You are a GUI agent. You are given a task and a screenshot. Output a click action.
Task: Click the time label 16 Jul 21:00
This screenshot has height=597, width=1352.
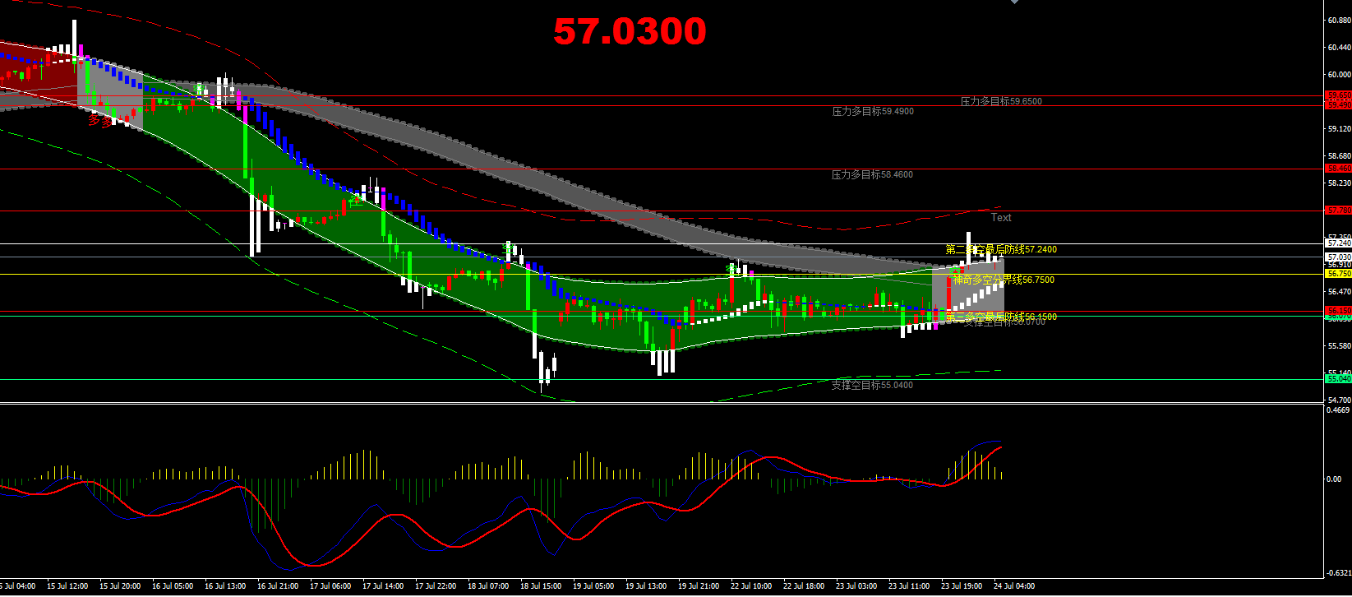point(278,587)
